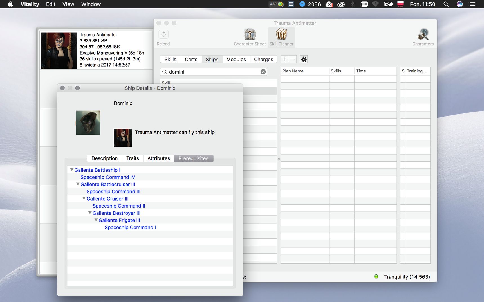Collapse the Gallente Cruiser III node
This screenshot has height=302, width=484.
[84, 198]
